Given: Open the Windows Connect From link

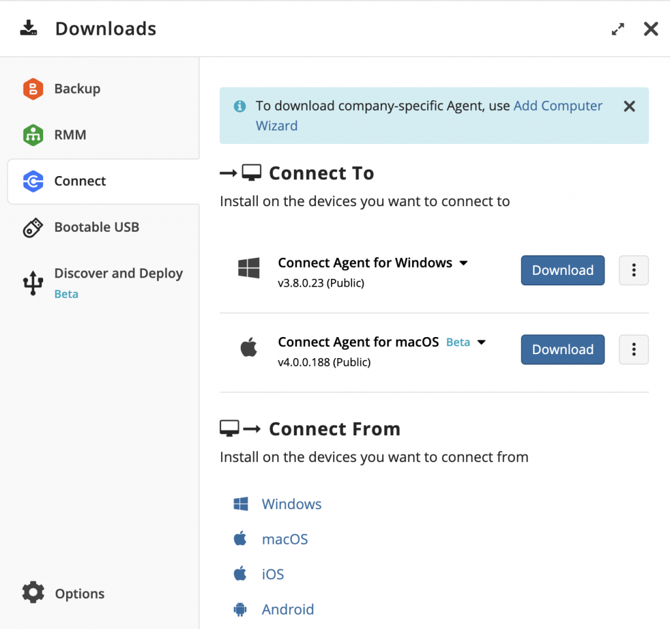Looking at the screenshot, I should coord(291,504).
